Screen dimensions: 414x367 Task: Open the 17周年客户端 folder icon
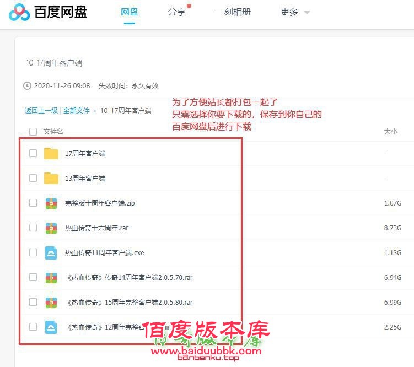click(x=51, y=153)
